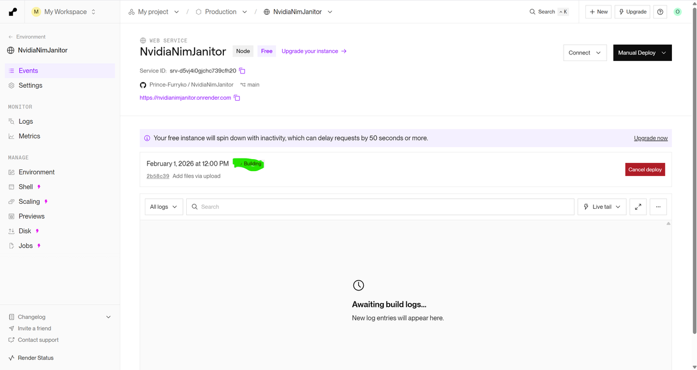Click the scroll up arrow in log panel
This screenshot has height=370, width=697.
click(x=668, y=224)
